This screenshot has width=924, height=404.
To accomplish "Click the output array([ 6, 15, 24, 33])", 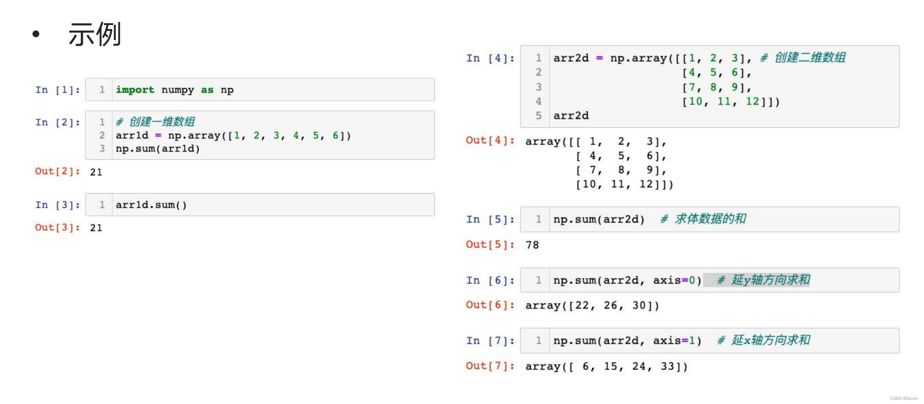I will (607, 367).
